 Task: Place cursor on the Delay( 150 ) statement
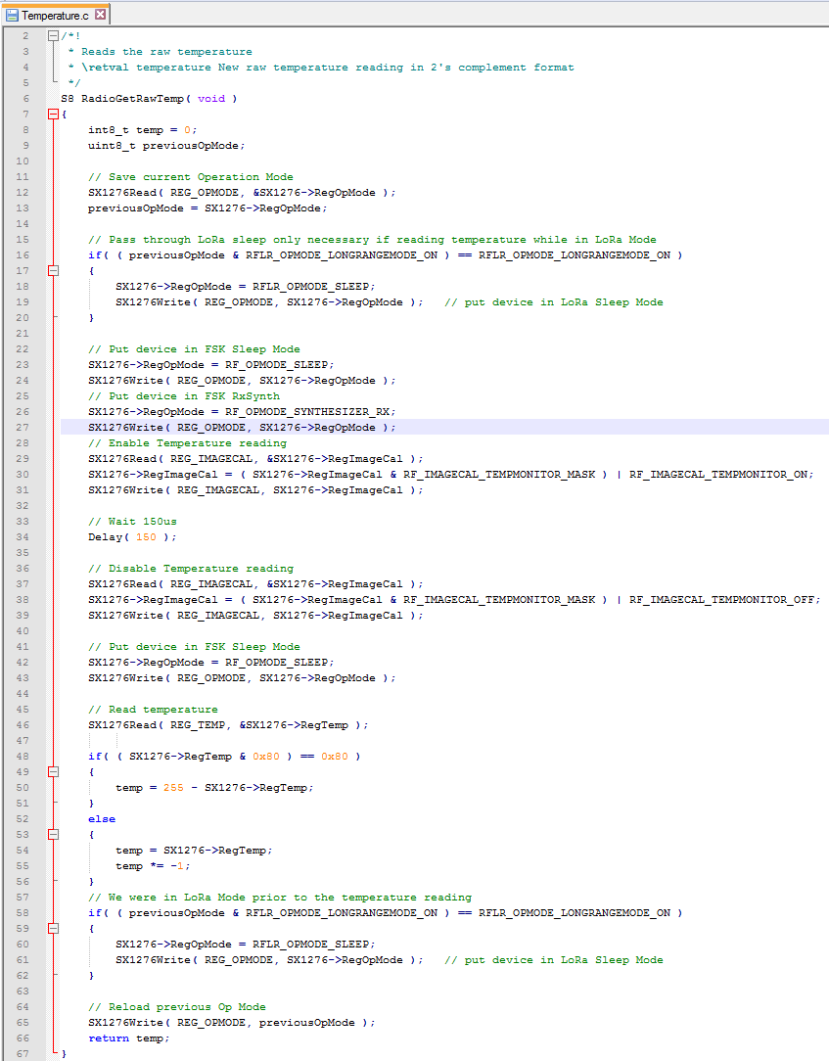pyautogui.click(x=133, y=537)
